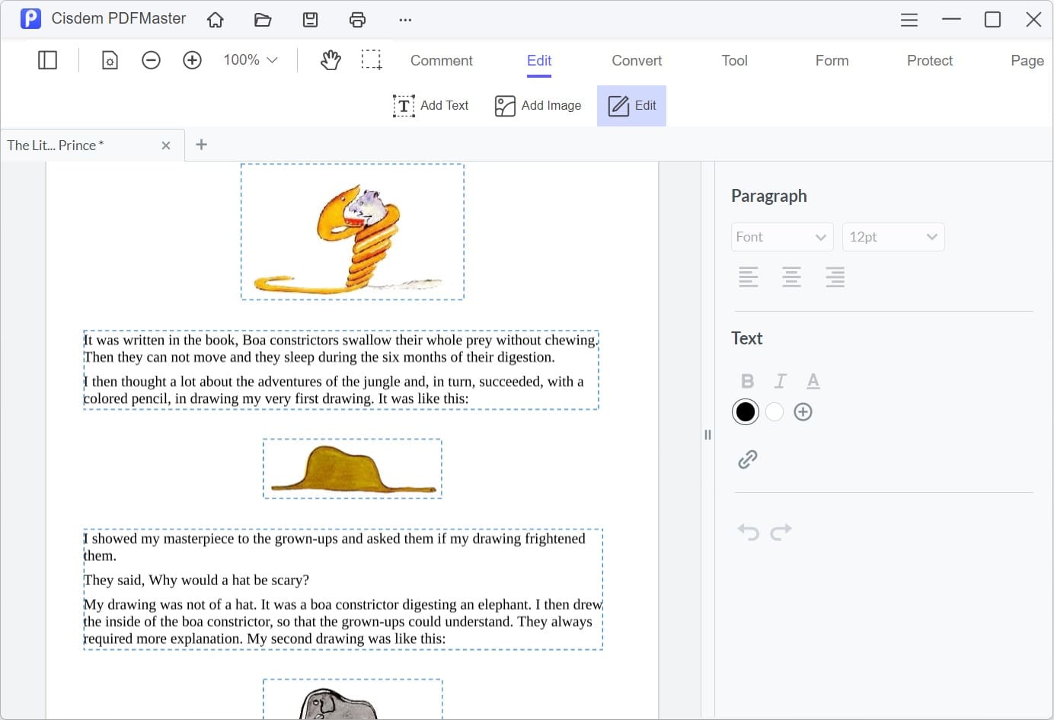Undo the last edit
The height and width of the screenshot is (720, 1054).
click(x=748, y=531)
